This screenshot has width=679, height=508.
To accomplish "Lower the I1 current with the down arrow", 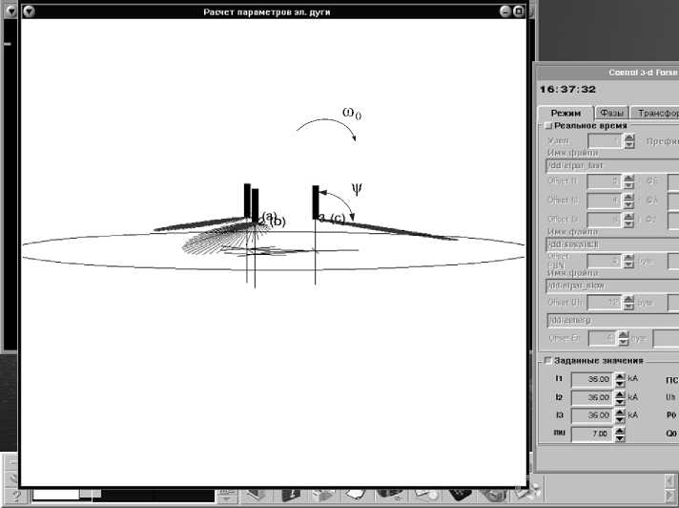I will coord(620,384).
